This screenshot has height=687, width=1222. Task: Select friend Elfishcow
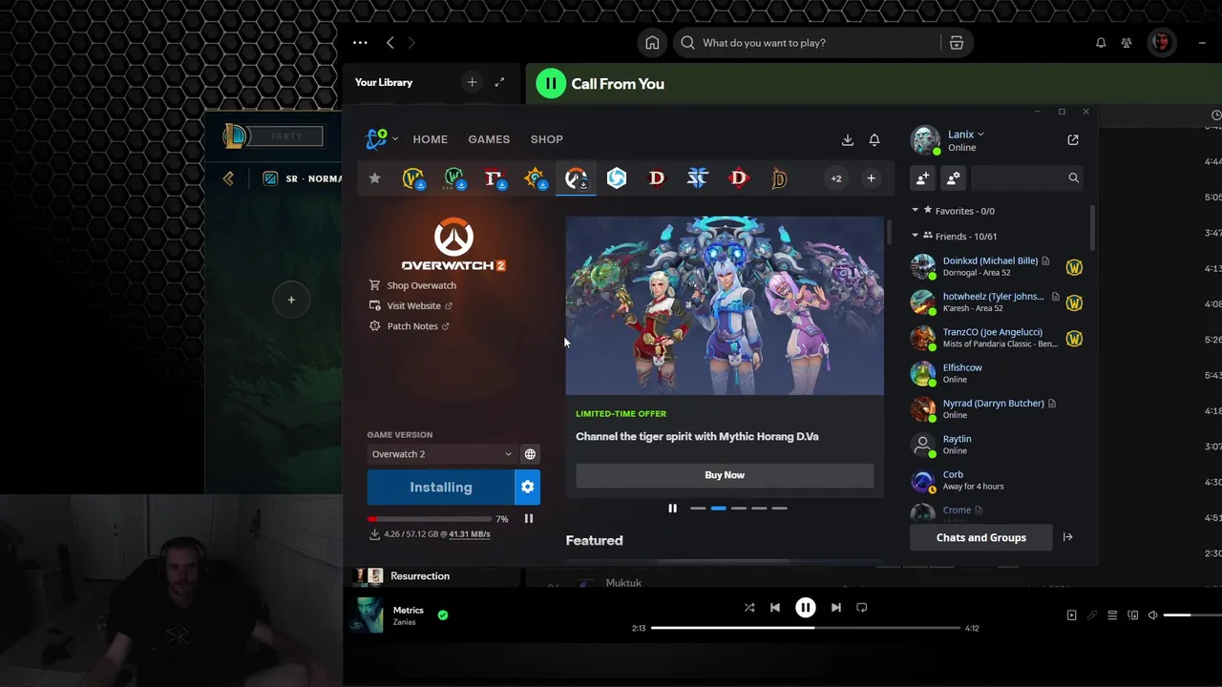998,373
